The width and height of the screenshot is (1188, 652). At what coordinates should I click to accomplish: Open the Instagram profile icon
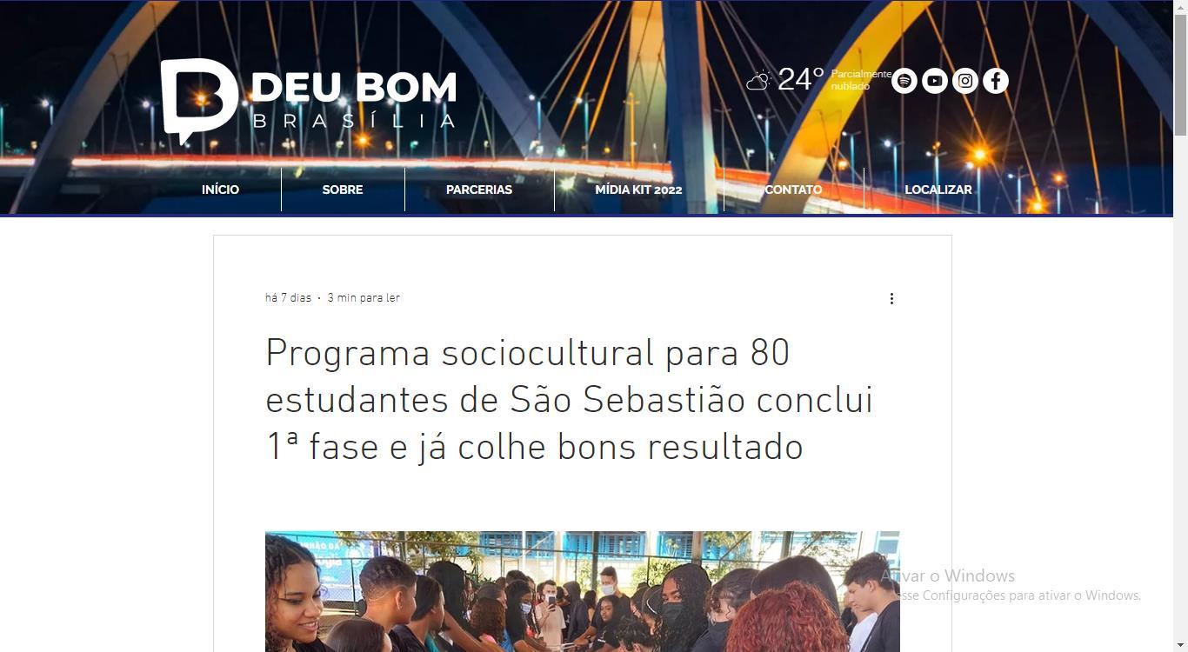click(965, 81)
